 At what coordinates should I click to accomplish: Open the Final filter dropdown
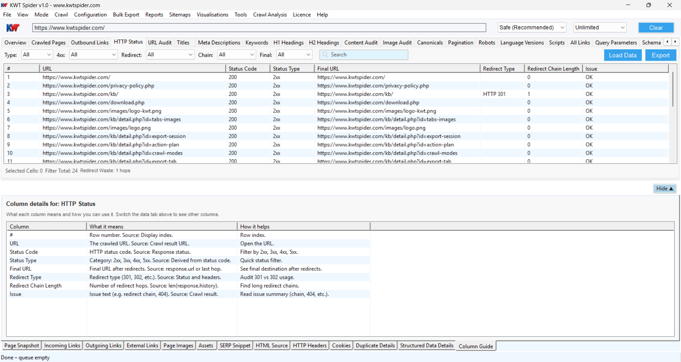coord(294,55)
